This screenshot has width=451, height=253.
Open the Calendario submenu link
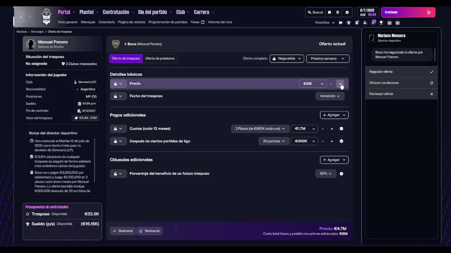click(x=107, y=22)
